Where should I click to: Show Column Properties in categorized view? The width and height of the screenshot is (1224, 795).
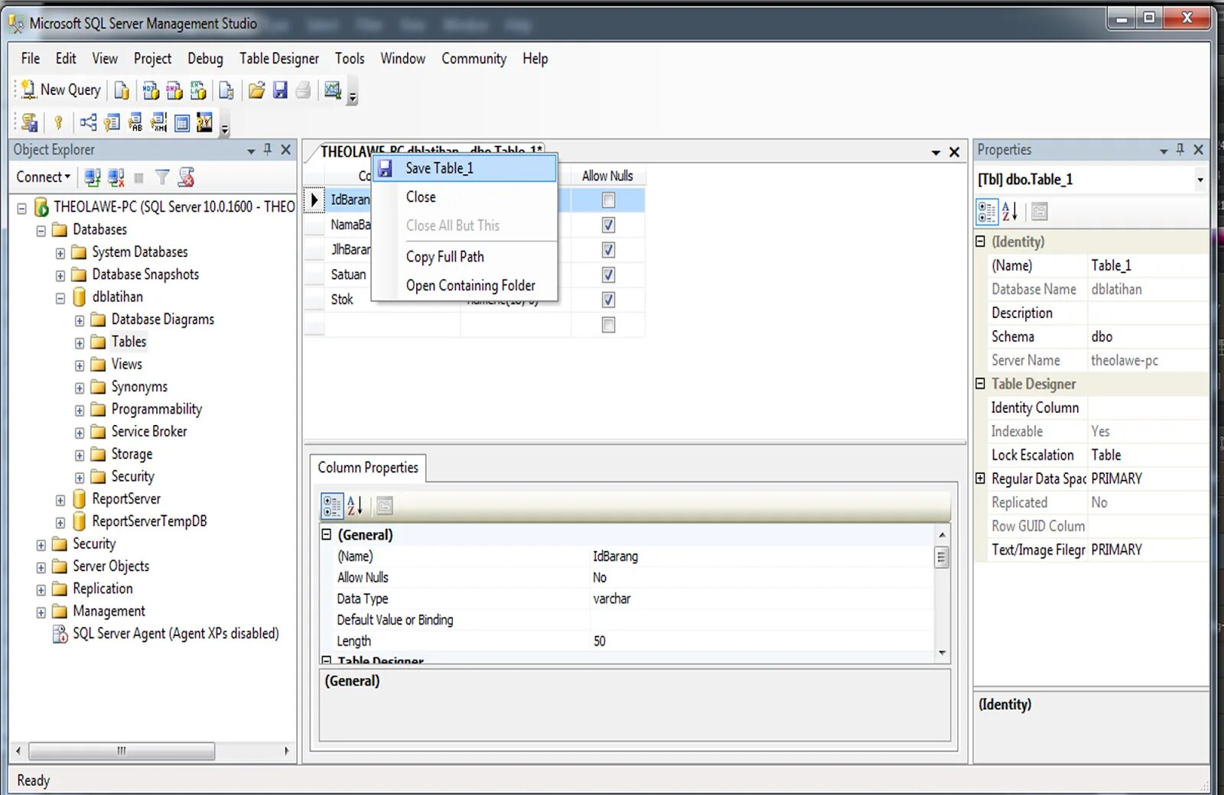tap(333, 505)
